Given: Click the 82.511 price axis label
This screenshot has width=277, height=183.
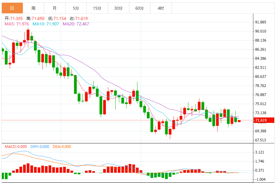Looking at the screenshot, I should coord(261,67).
